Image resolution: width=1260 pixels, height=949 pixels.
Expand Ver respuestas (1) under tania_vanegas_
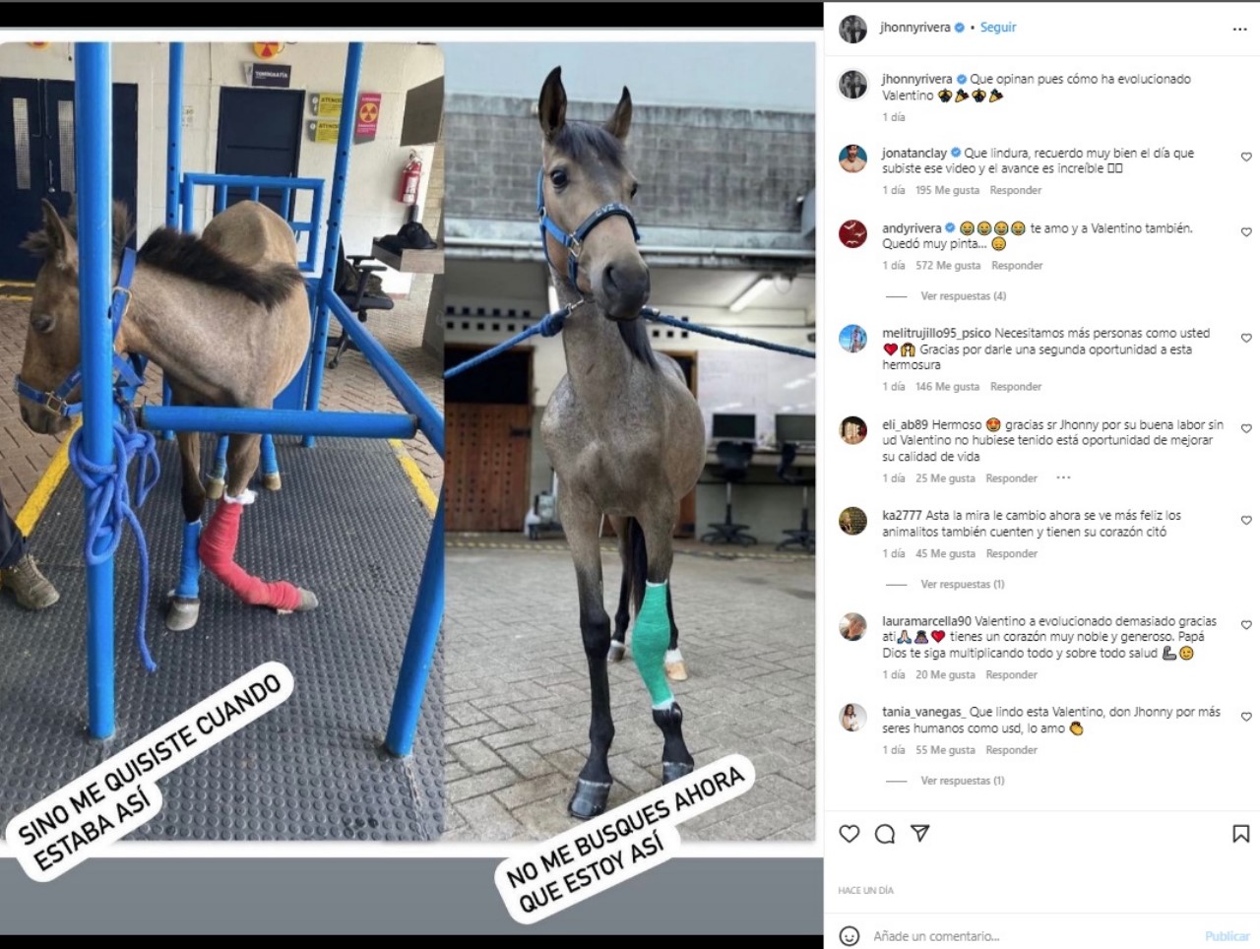coord(963,781)
